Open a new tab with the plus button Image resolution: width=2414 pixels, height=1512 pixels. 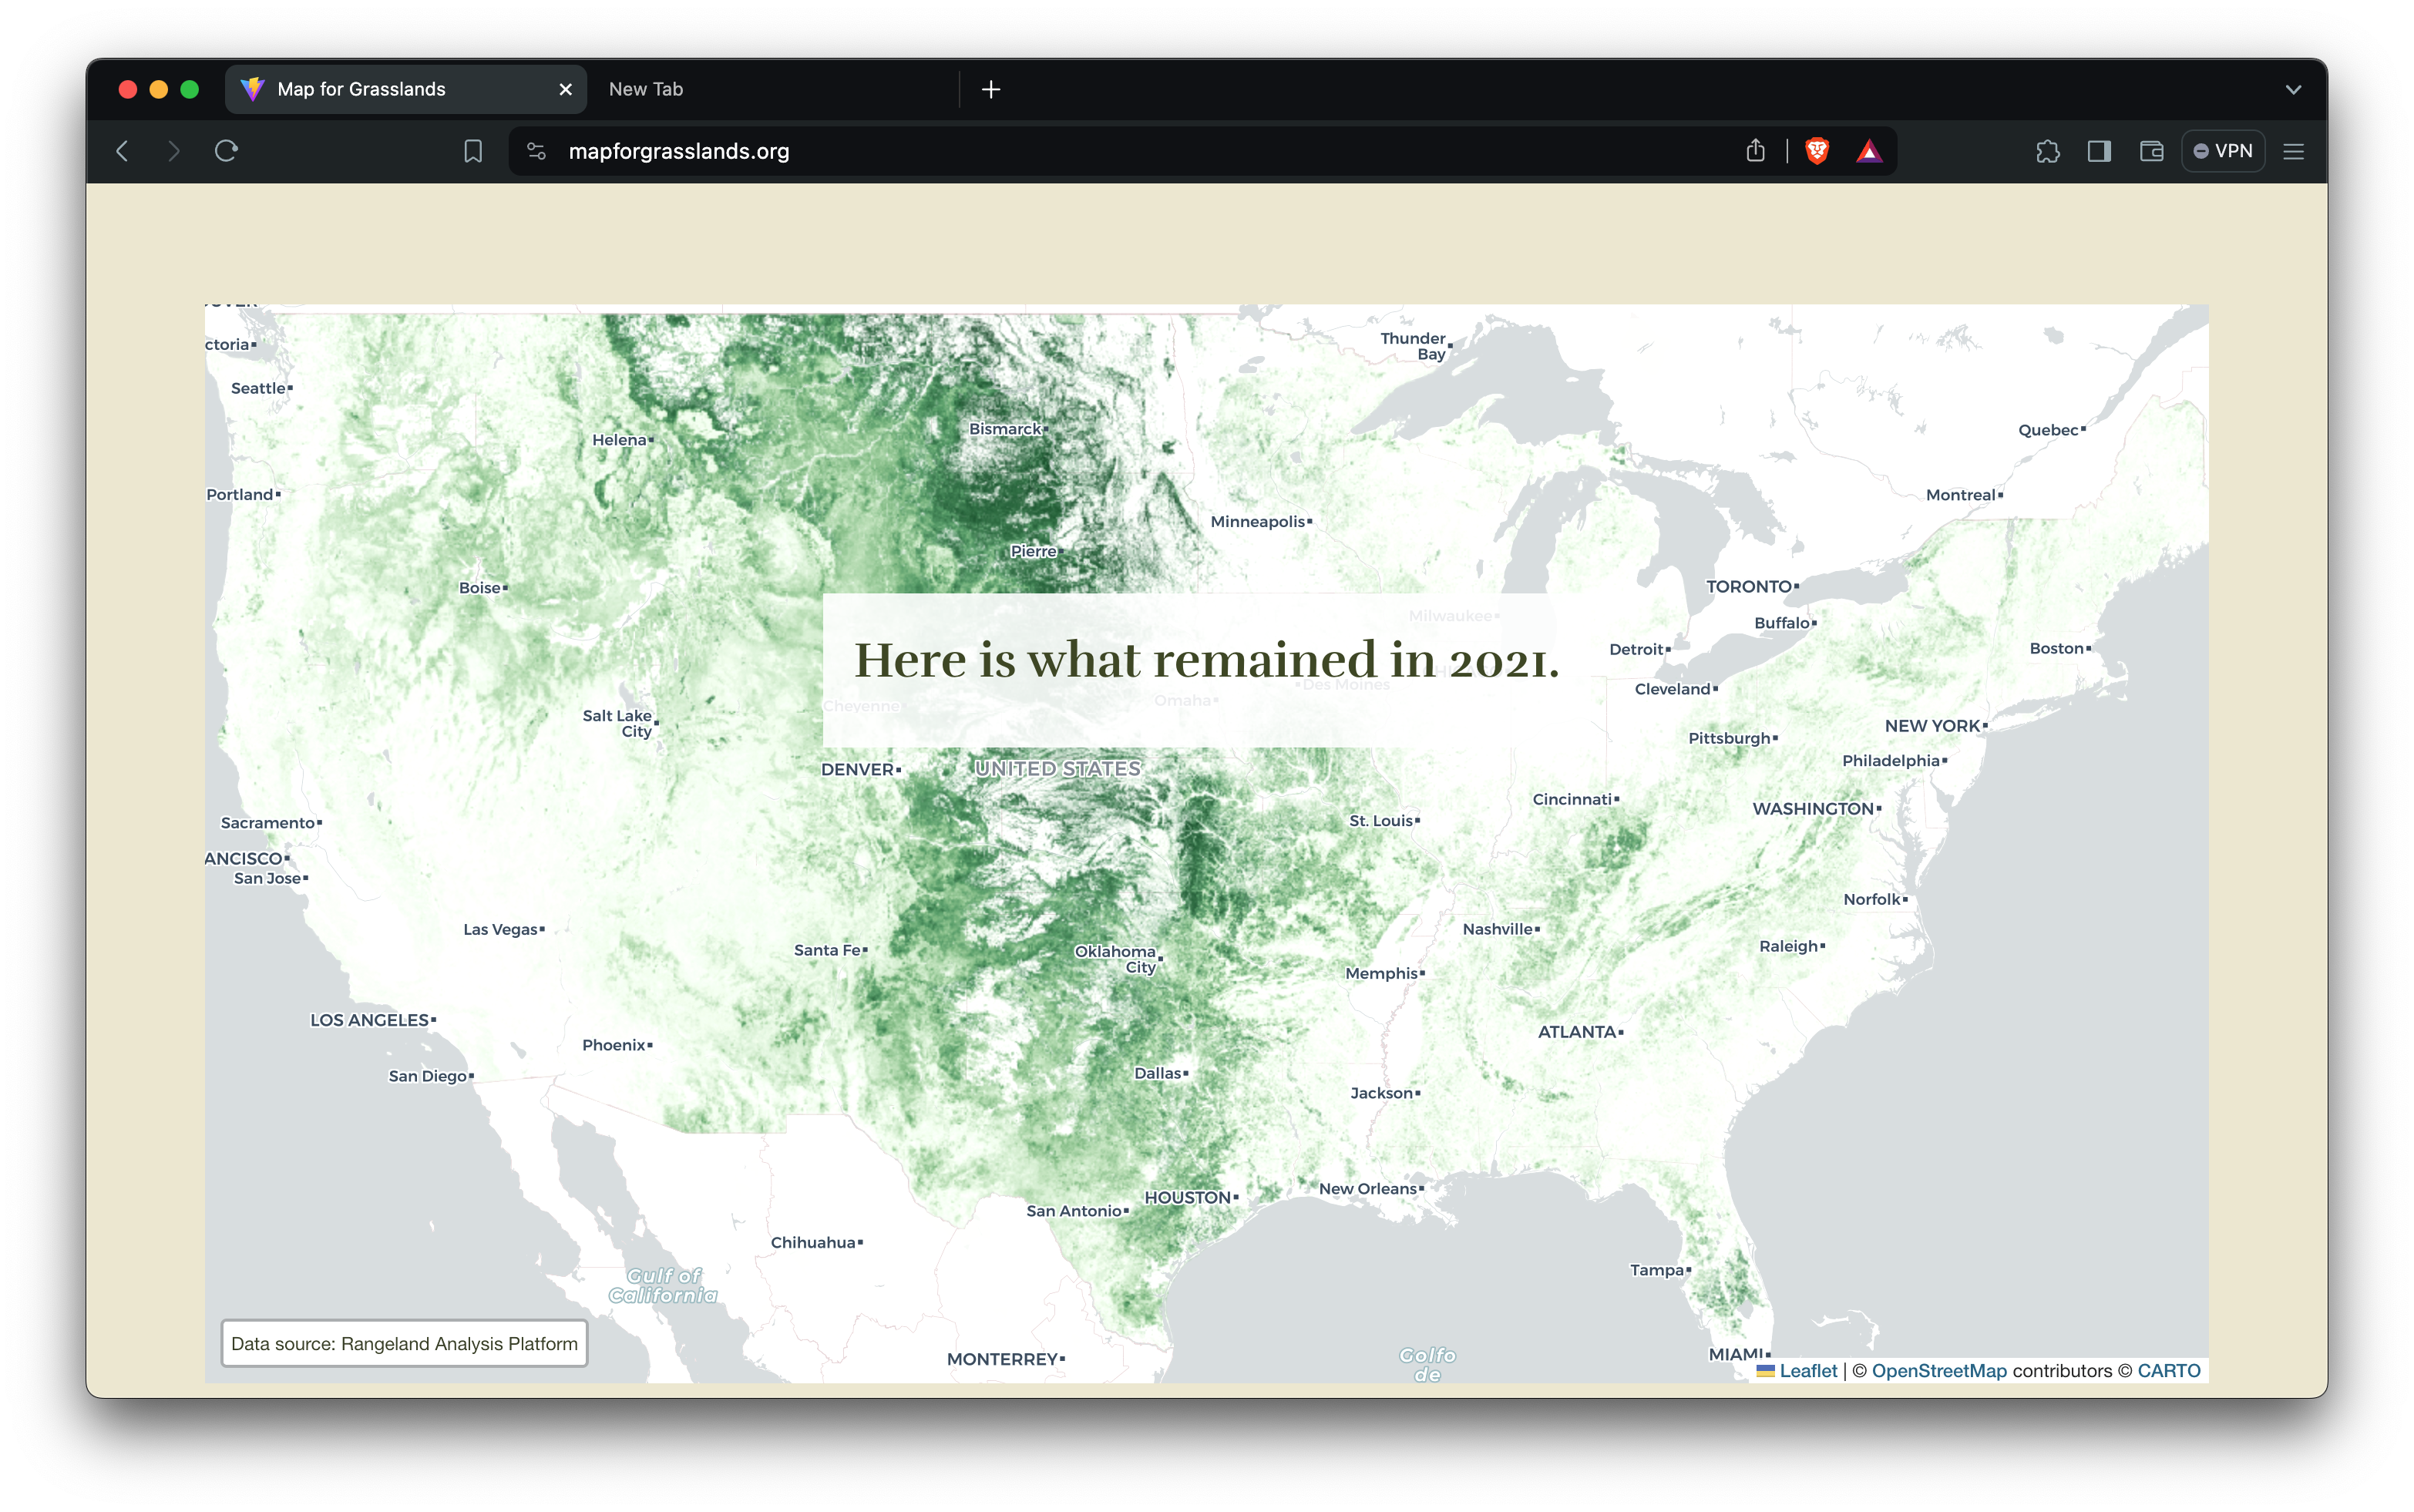[x=989, y=89]
